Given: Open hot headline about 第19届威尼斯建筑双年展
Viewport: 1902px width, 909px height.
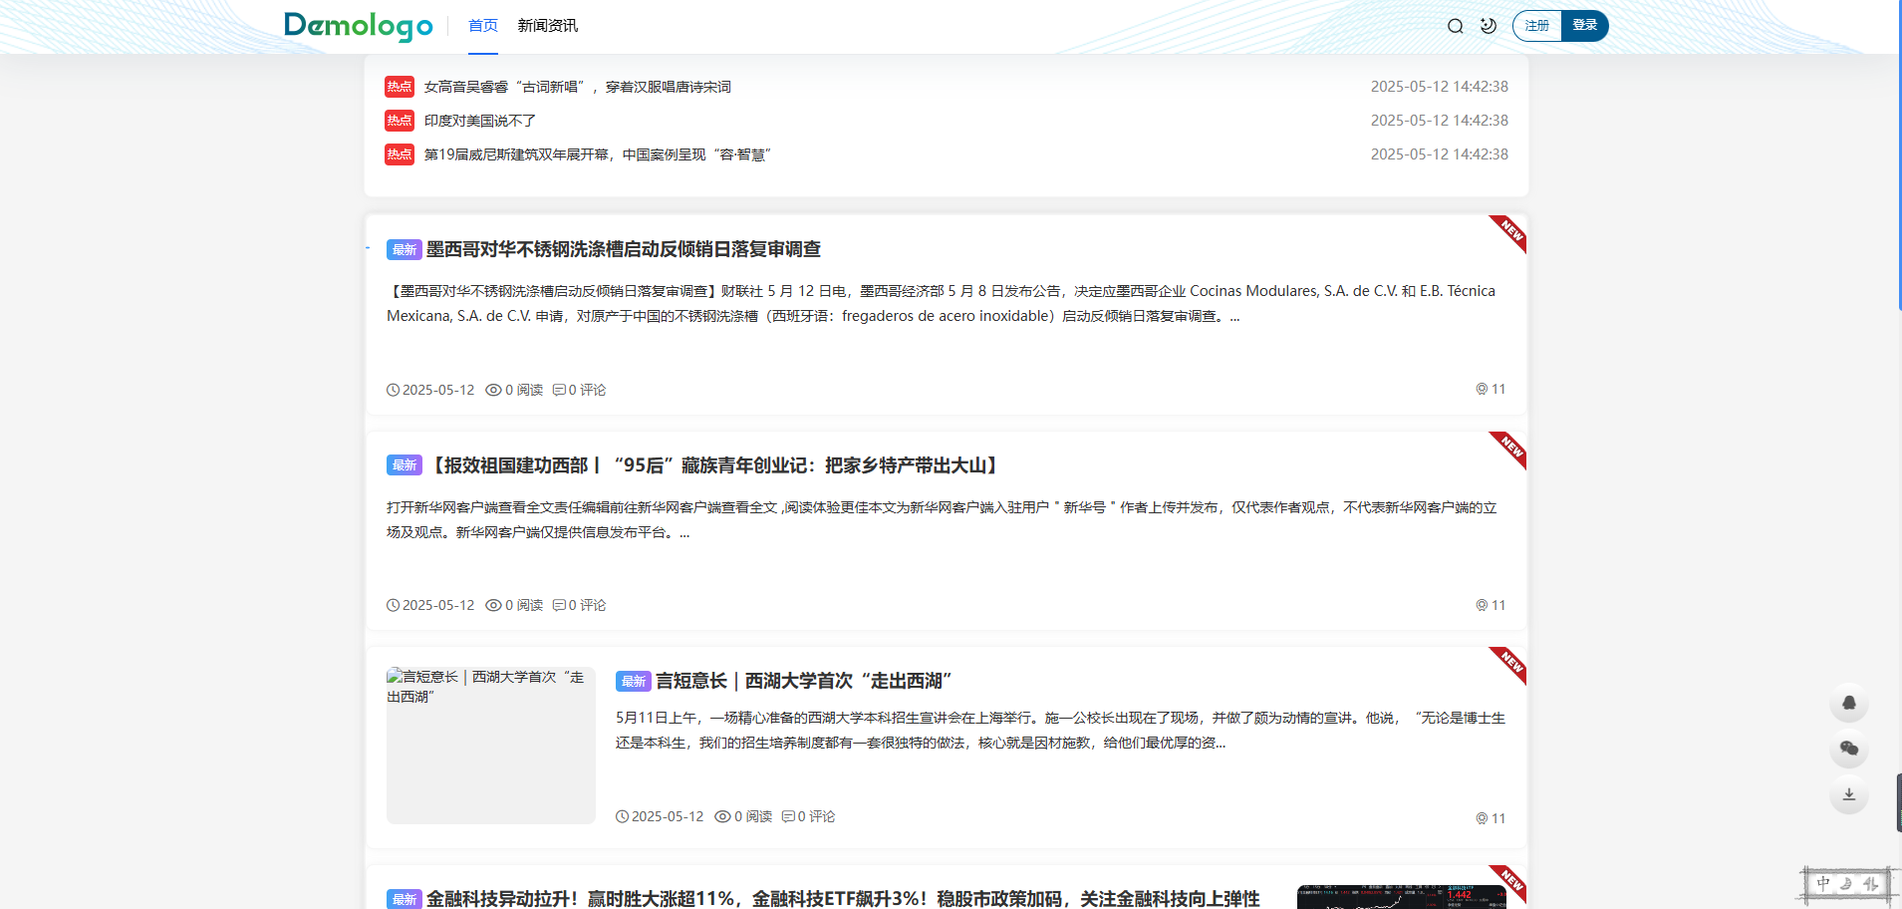Looking at the screenshot, I should pyautogui.click(x=597, y=154).
